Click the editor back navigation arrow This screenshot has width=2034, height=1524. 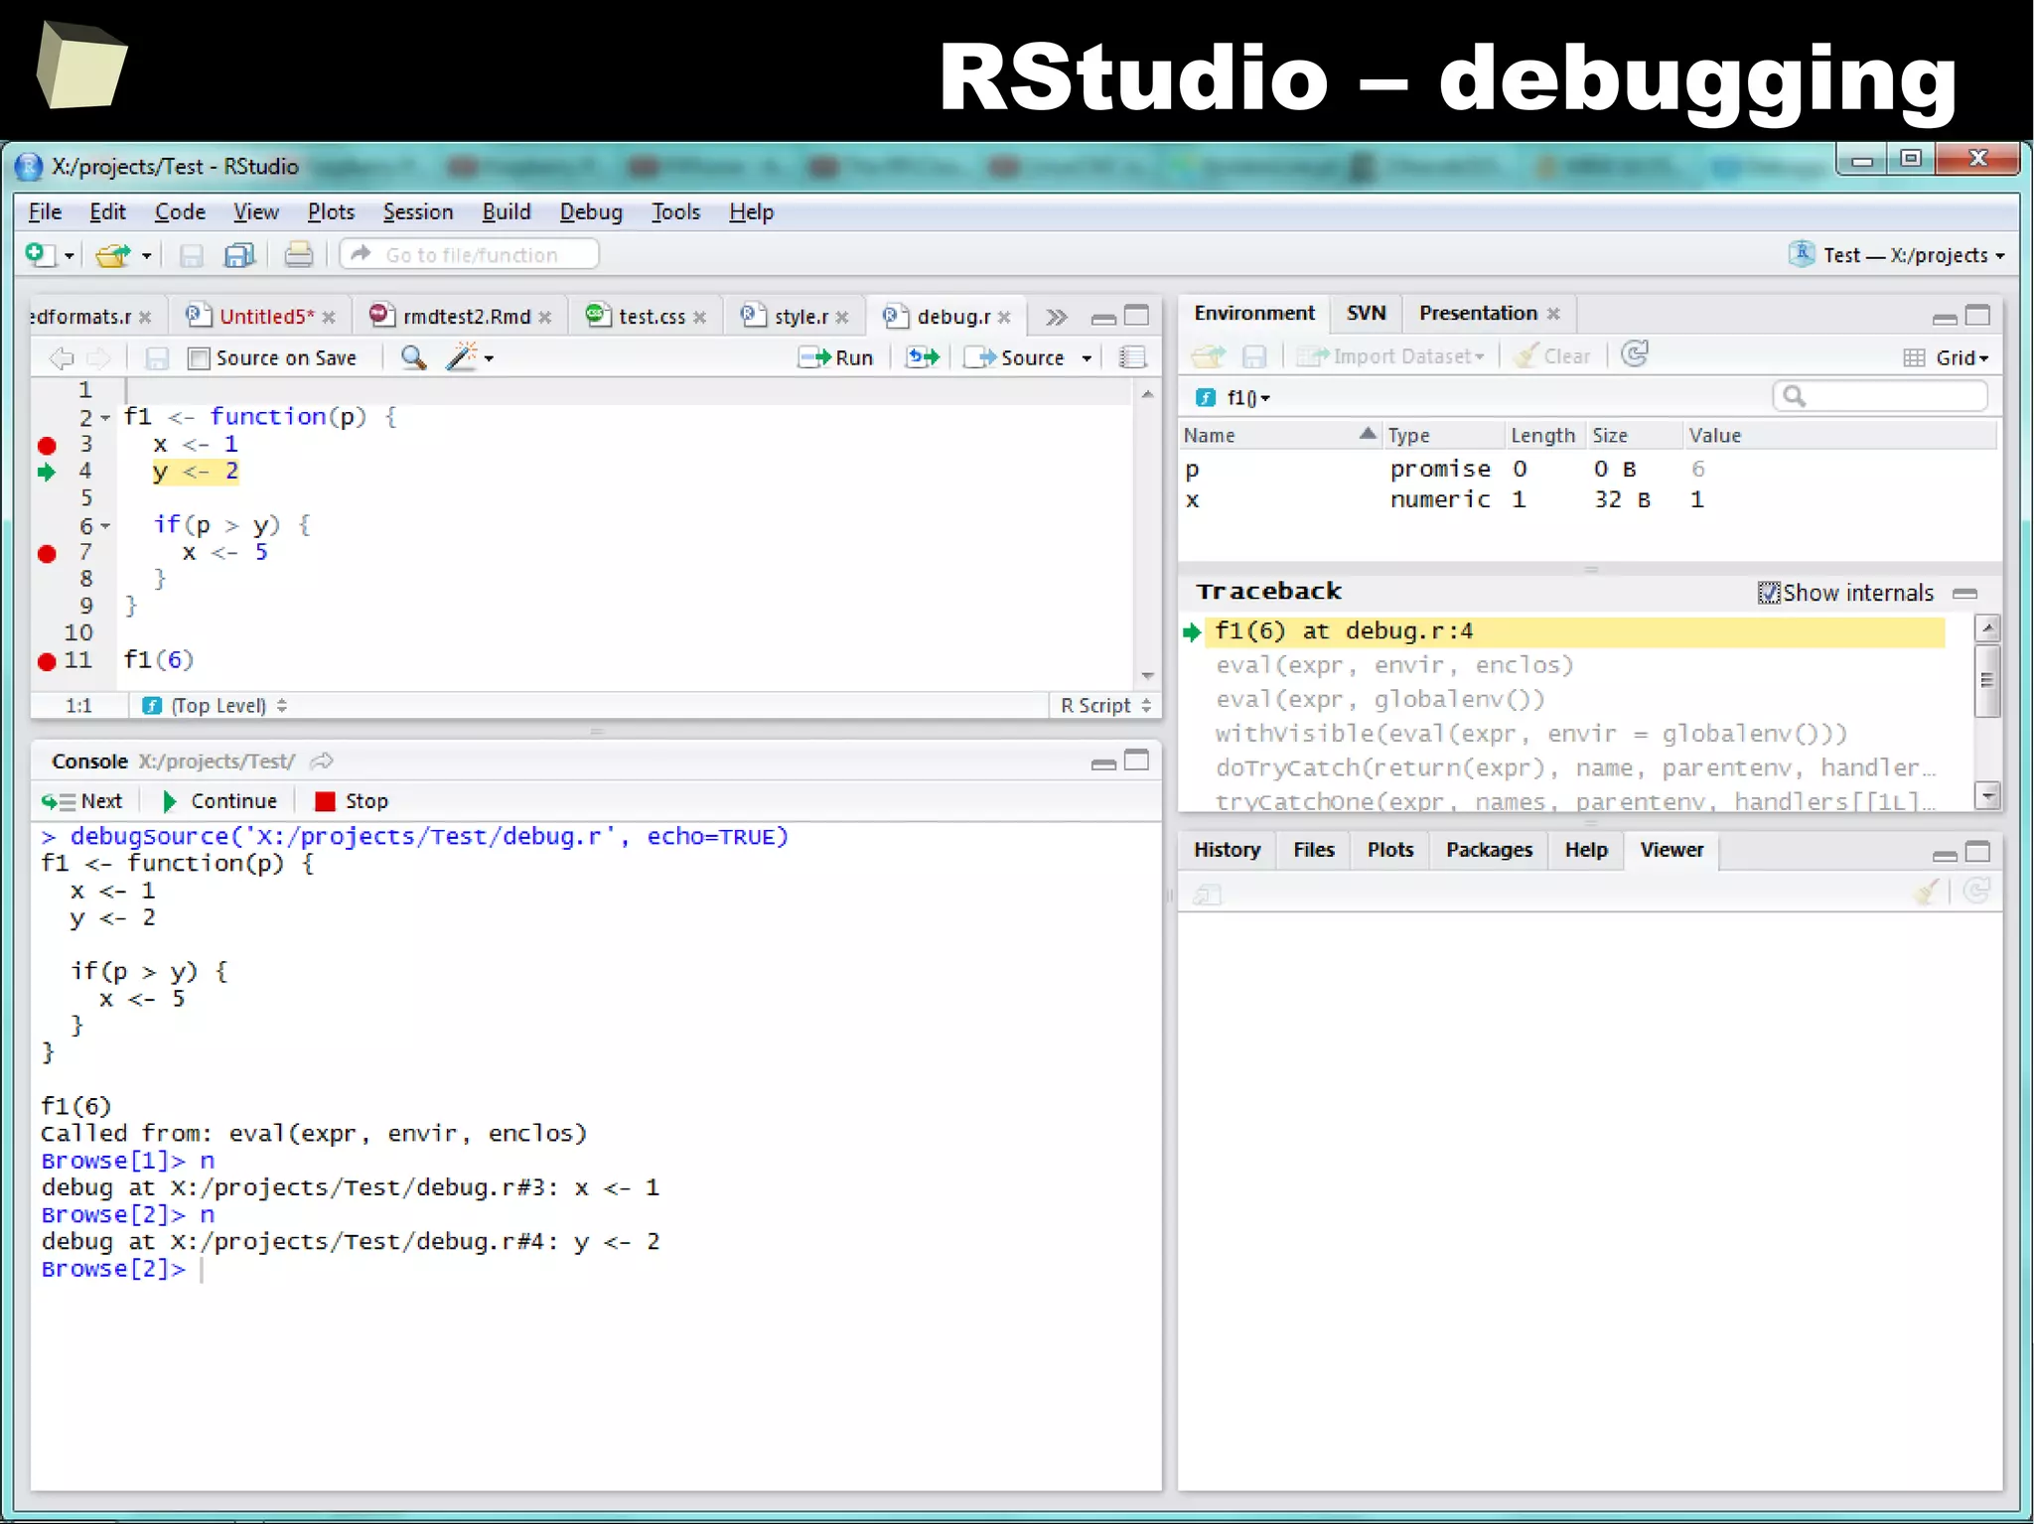click(x=62, y=357)
